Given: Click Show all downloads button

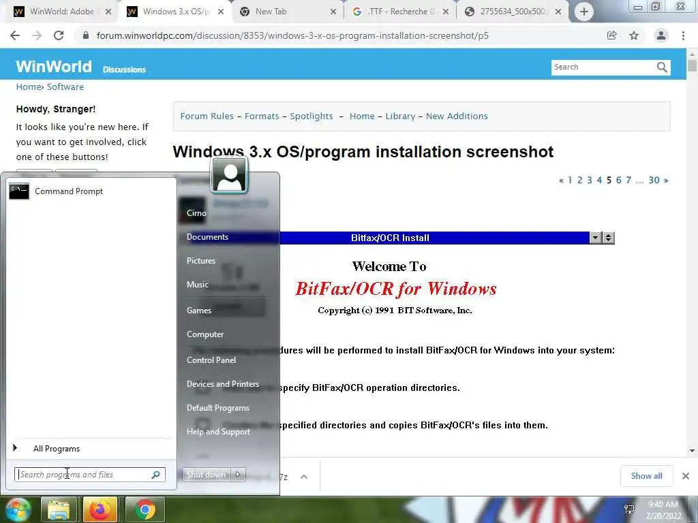Looking at the screenshot, I should pyautogui.click(x=646, y=476).
